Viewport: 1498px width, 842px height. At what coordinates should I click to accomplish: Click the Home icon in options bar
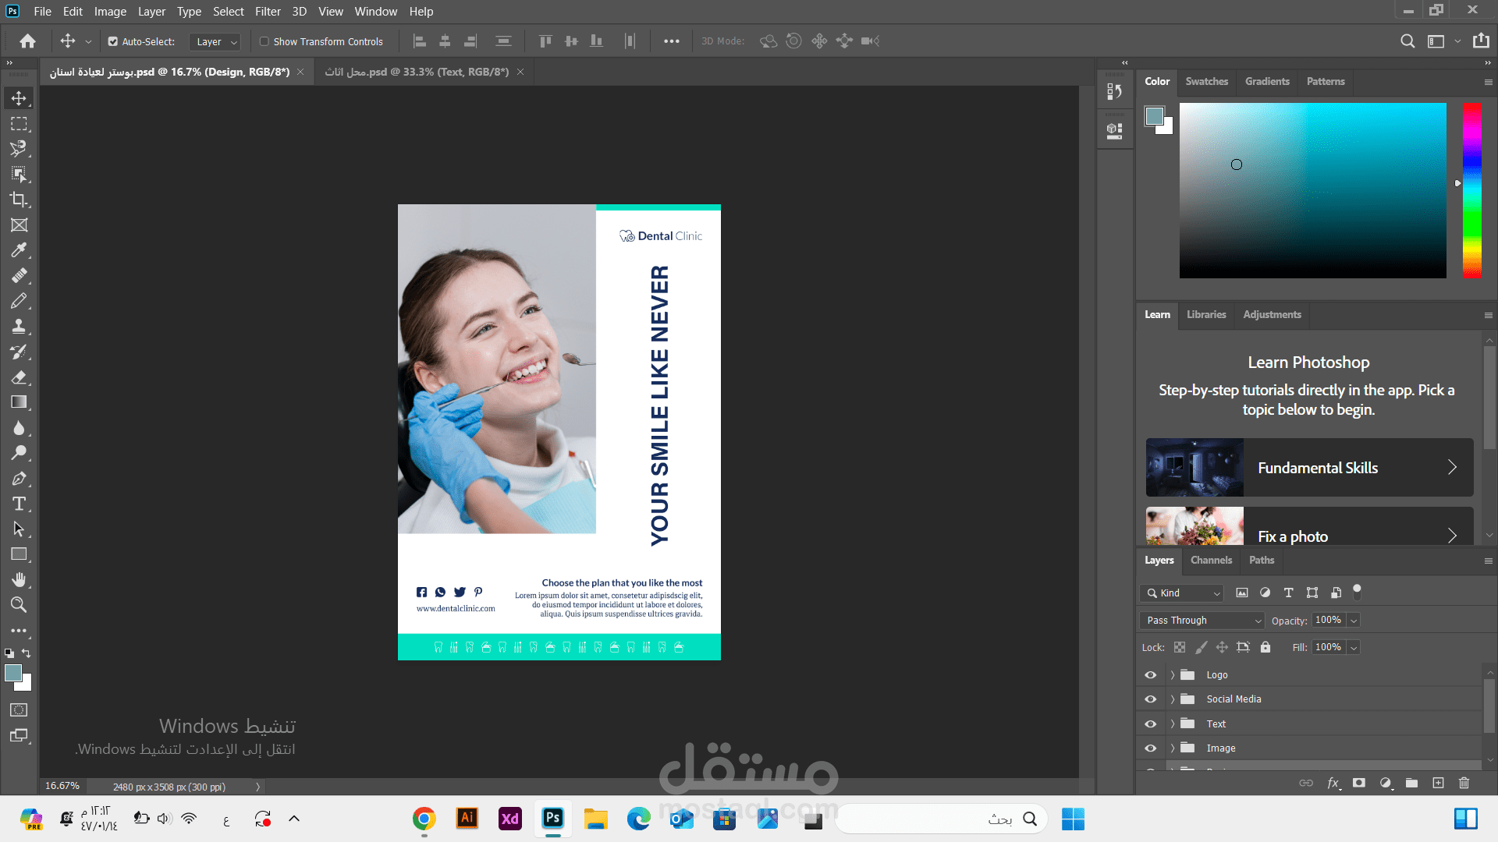[27, 41]
